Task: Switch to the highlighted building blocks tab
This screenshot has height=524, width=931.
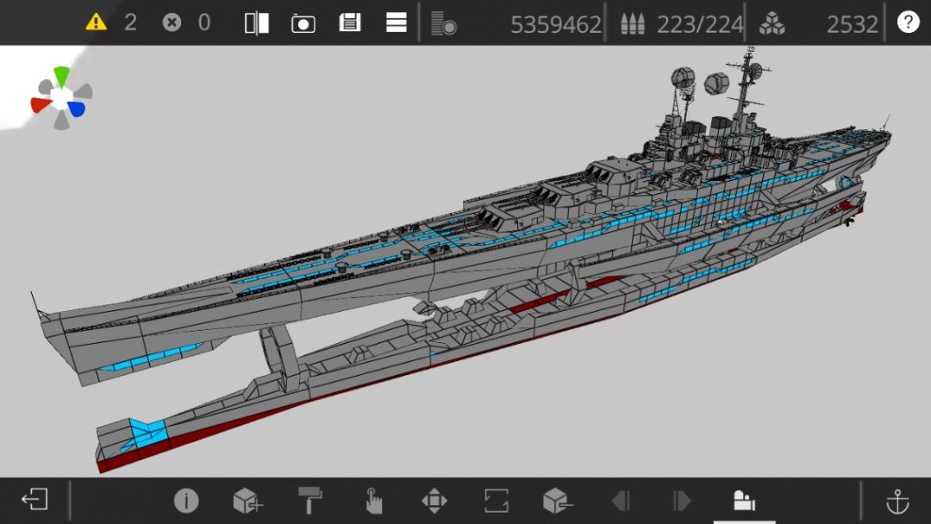Action: 744,500
